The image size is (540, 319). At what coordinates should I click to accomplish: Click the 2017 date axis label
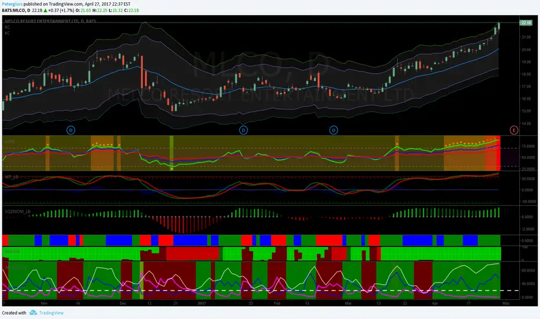[x=202, y=303]
